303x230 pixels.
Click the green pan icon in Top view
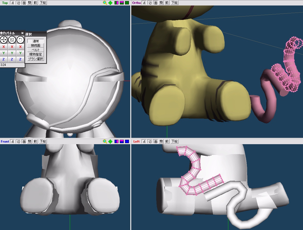[110, 3]
